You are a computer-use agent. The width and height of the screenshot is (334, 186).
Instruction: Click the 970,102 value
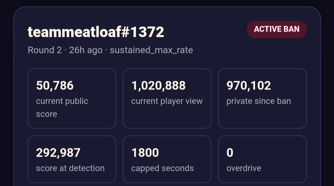pyautogui.click(x=249, y=86)
